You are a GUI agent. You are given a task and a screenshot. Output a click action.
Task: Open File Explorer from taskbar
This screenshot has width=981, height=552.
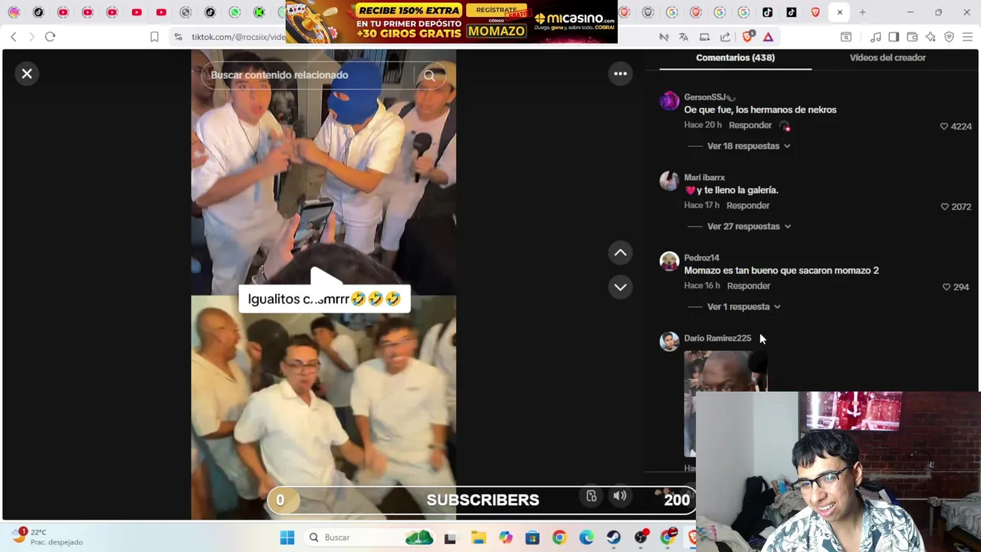(478, 537)
